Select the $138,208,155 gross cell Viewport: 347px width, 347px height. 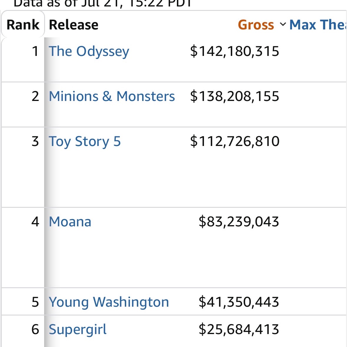(x=235, y=96)
